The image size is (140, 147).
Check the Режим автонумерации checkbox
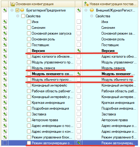click(29, 143)
